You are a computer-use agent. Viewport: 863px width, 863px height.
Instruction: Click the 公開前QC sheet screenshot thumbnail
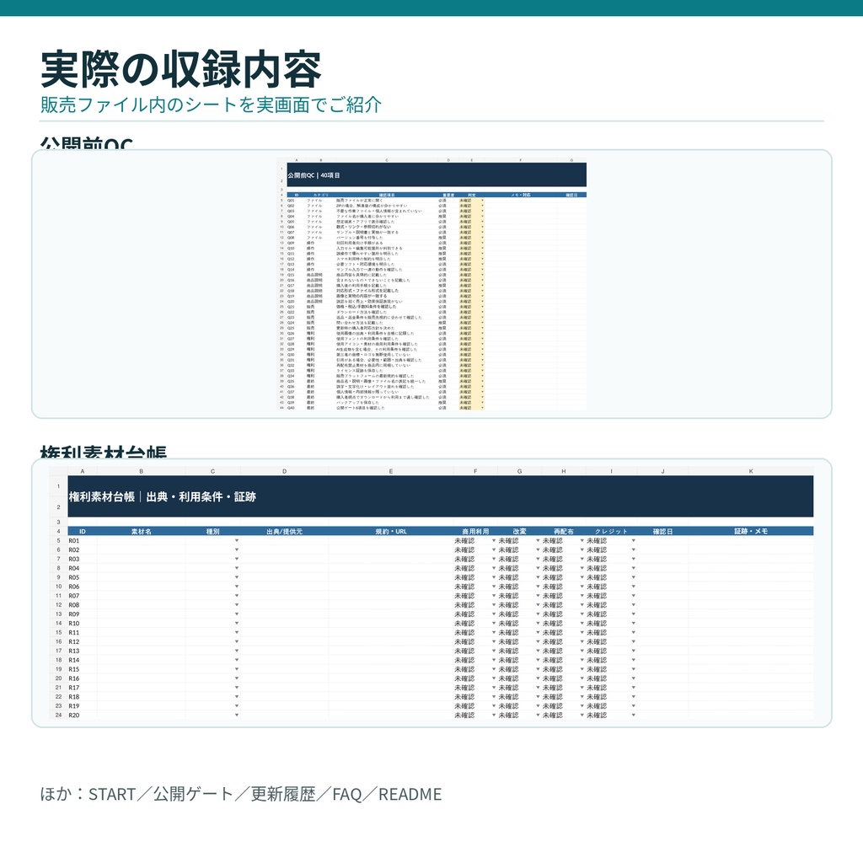point(432,284)
